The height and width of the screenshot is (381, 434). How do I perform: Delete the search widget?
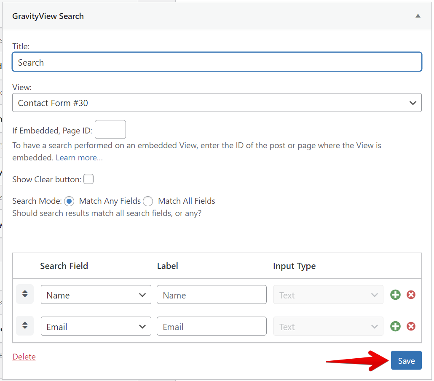pos(24,357)
